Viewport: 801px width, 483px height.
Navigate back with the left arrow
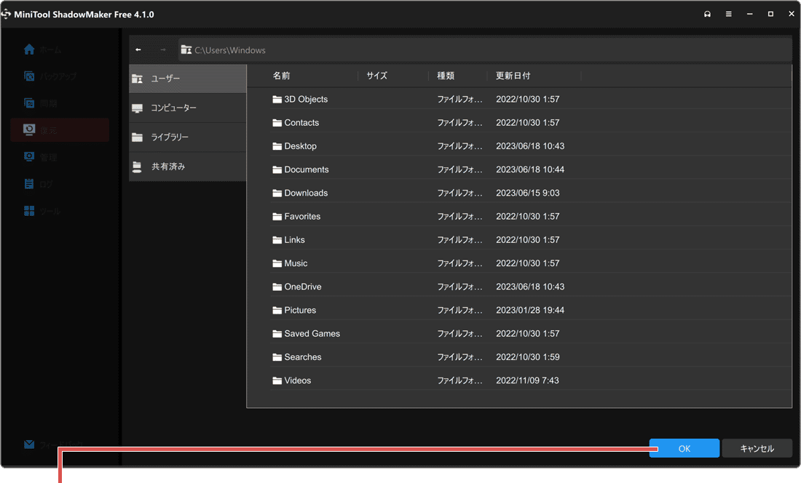click(x=138, y=49)
